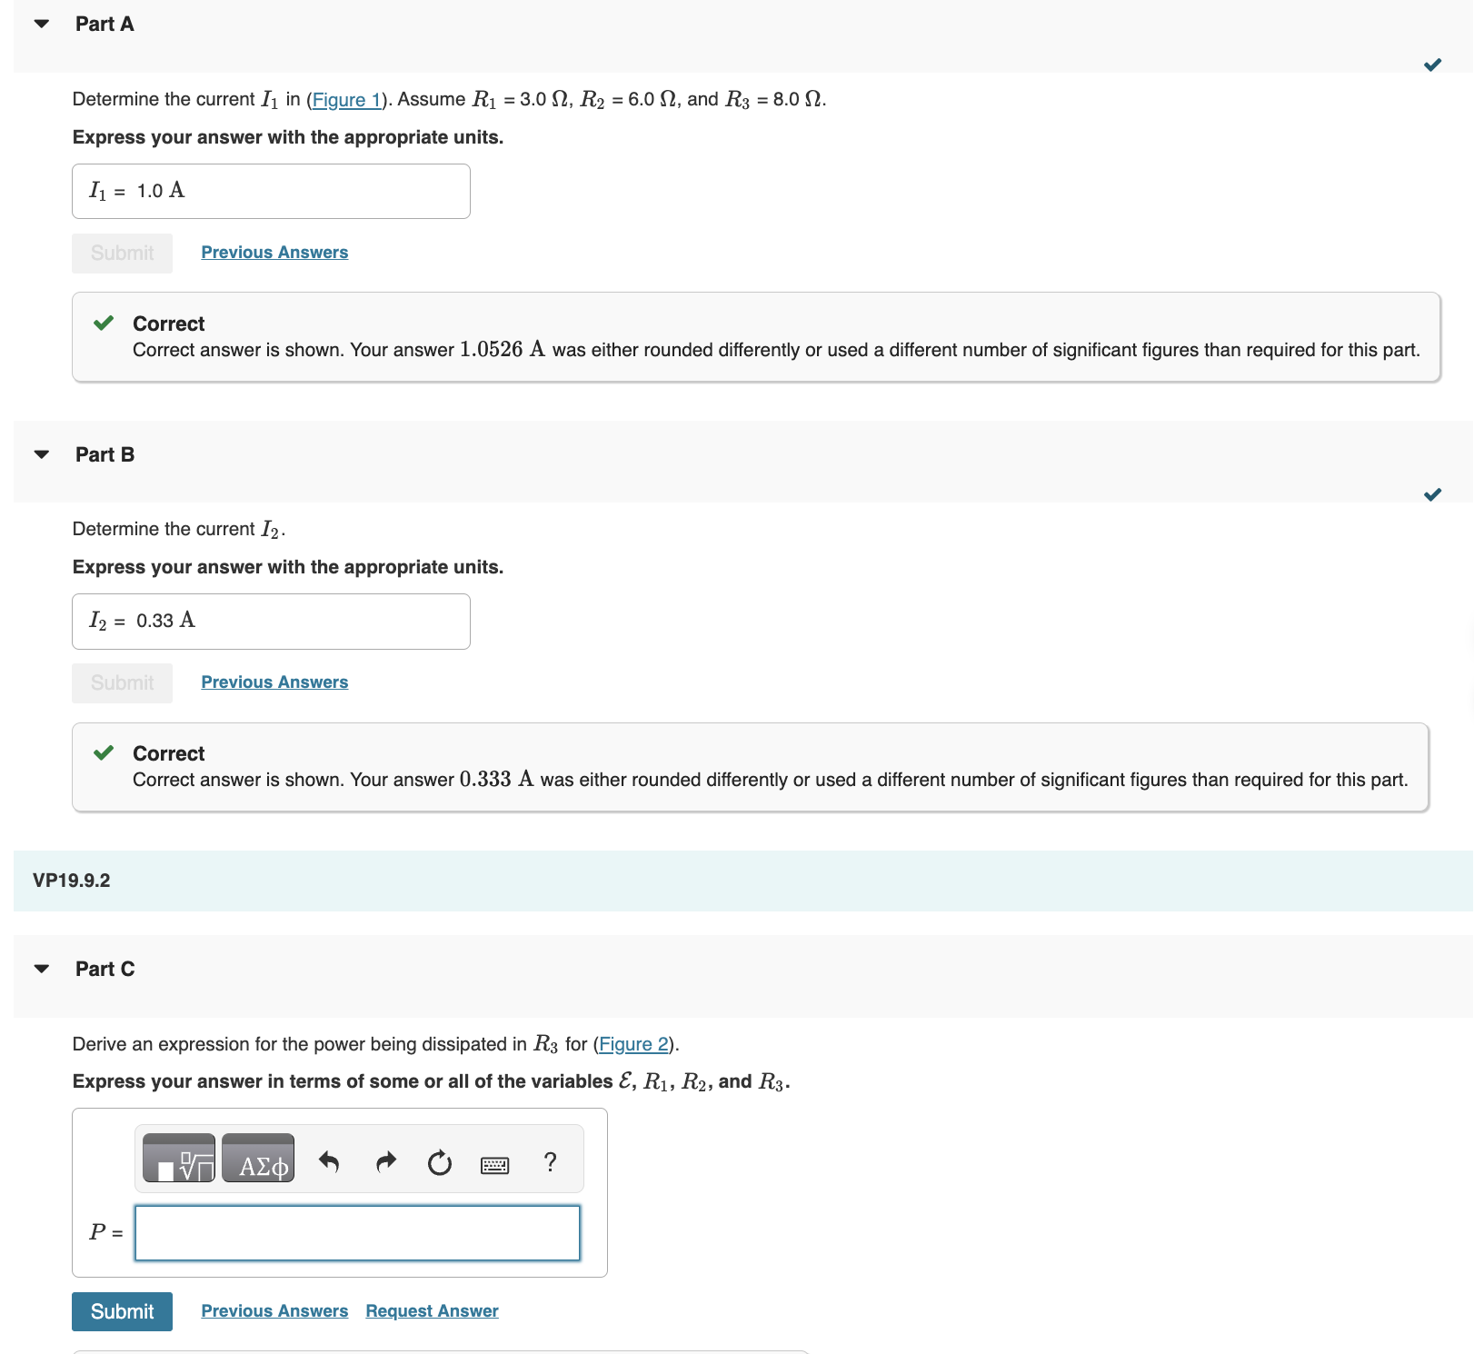Undo last edit in equation editor

329,1161
